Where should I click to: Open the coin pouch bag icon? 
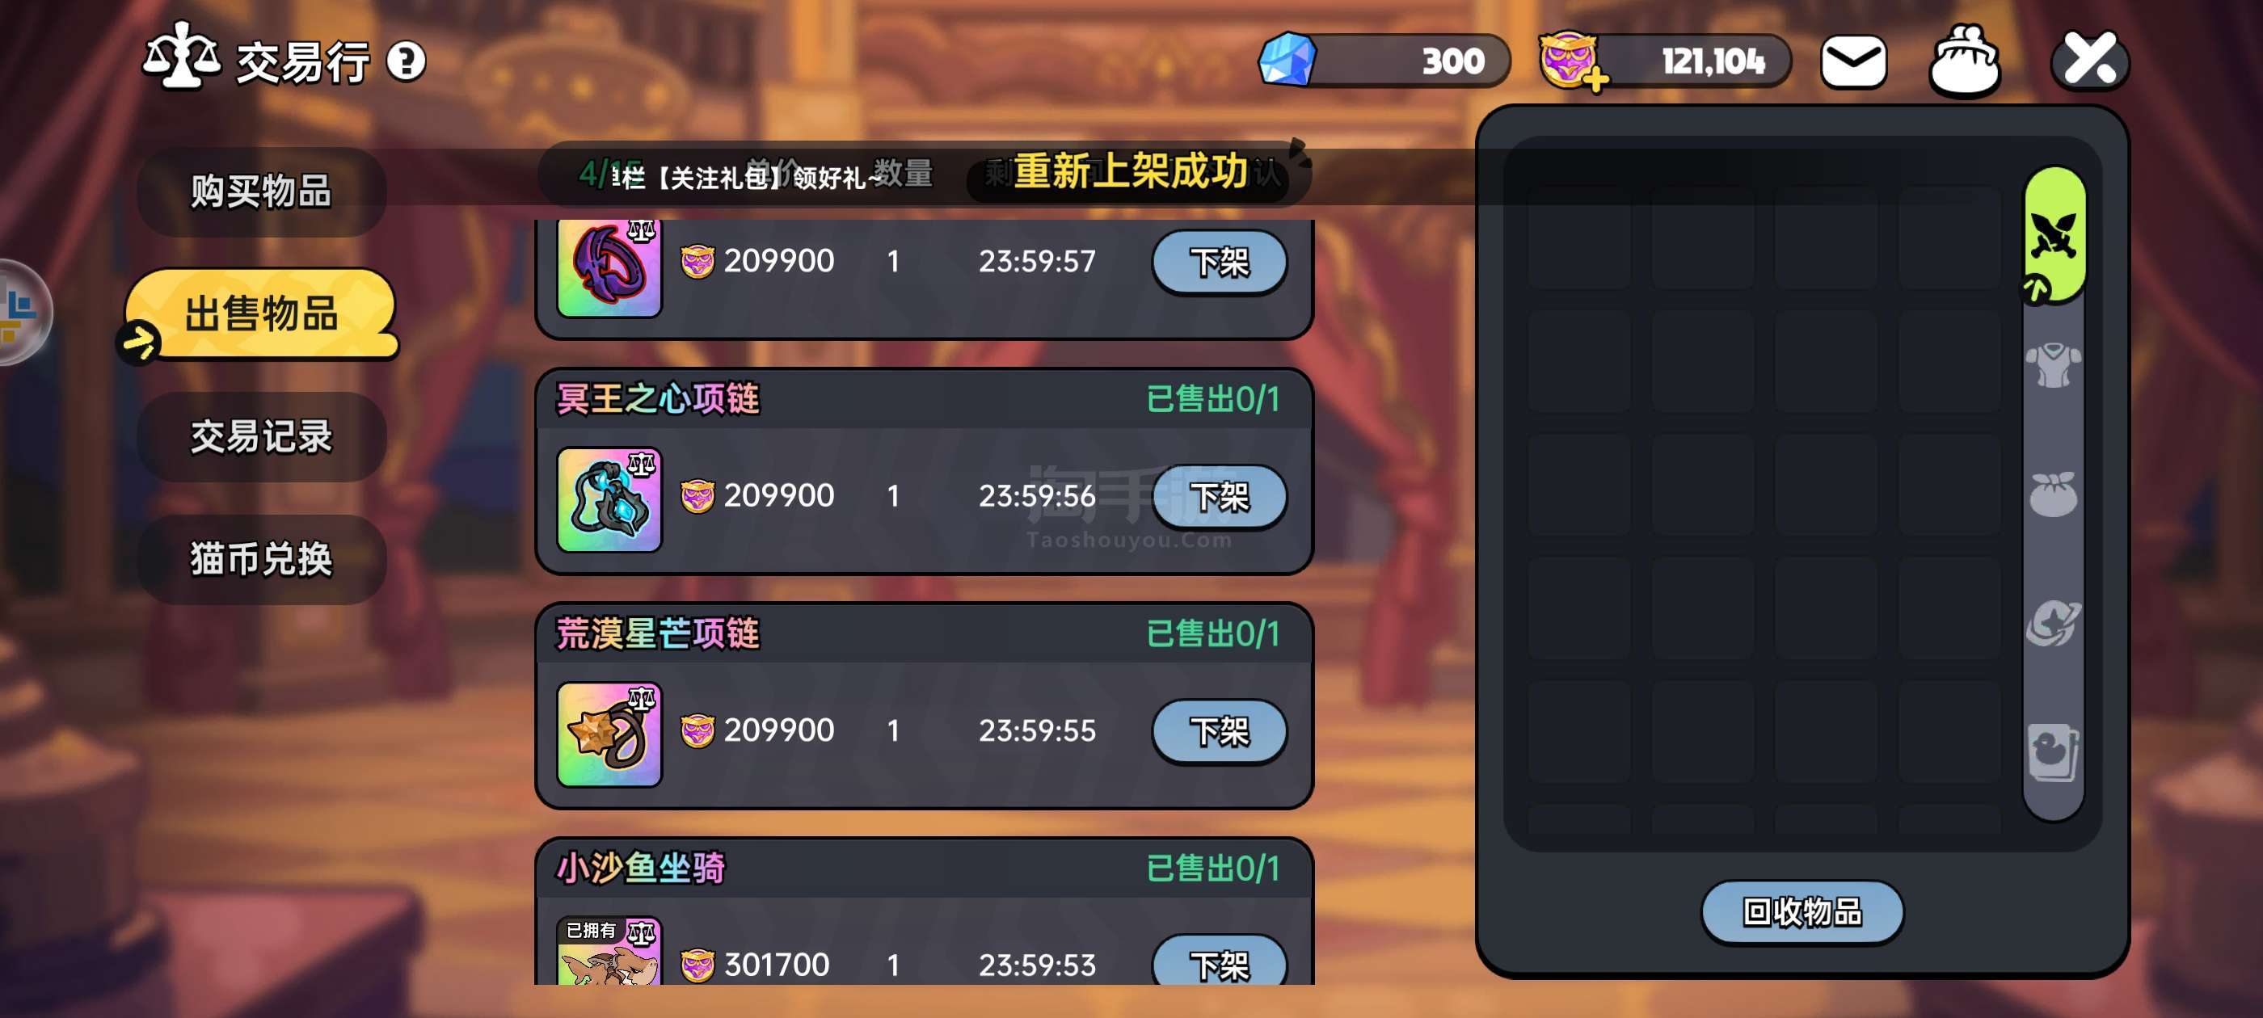(1964, 60)
